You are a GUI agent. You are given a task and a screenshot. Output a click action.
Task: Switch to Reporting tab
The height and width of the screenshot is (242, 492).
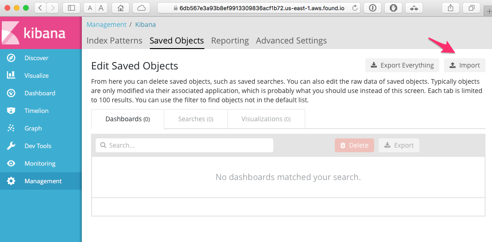click(x=230, y=41)
